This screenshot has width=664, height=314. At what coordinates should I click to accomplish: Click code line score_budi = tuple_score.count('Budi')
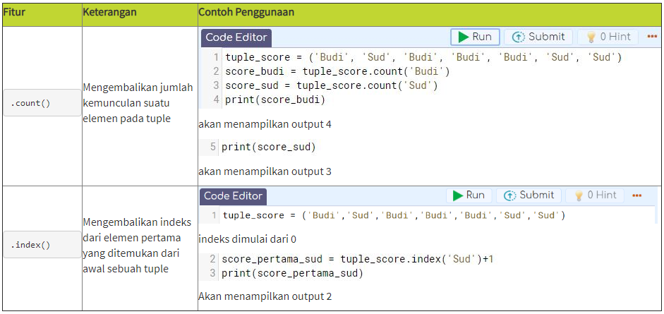[x=337, y=71]
